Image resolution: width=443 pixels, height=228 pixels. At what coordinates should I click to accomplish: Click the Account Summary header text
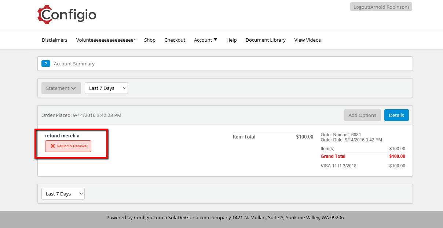point(74,64)
